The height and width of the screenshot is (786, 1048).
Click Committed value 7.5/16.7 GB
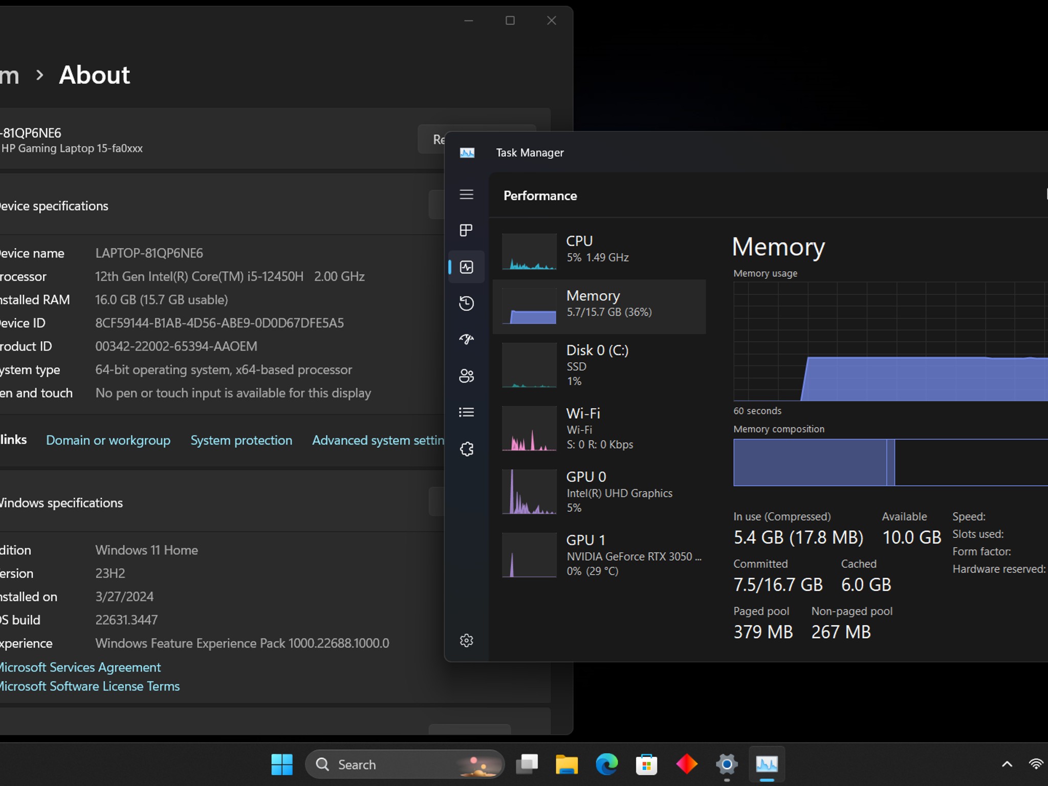(778, 584)
